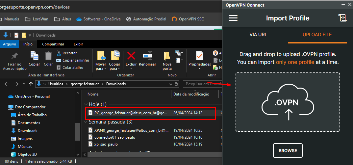This screenshot has height=165, width=353.
Task: Click the Propriedades icon
Action: (x=199, y=56)
